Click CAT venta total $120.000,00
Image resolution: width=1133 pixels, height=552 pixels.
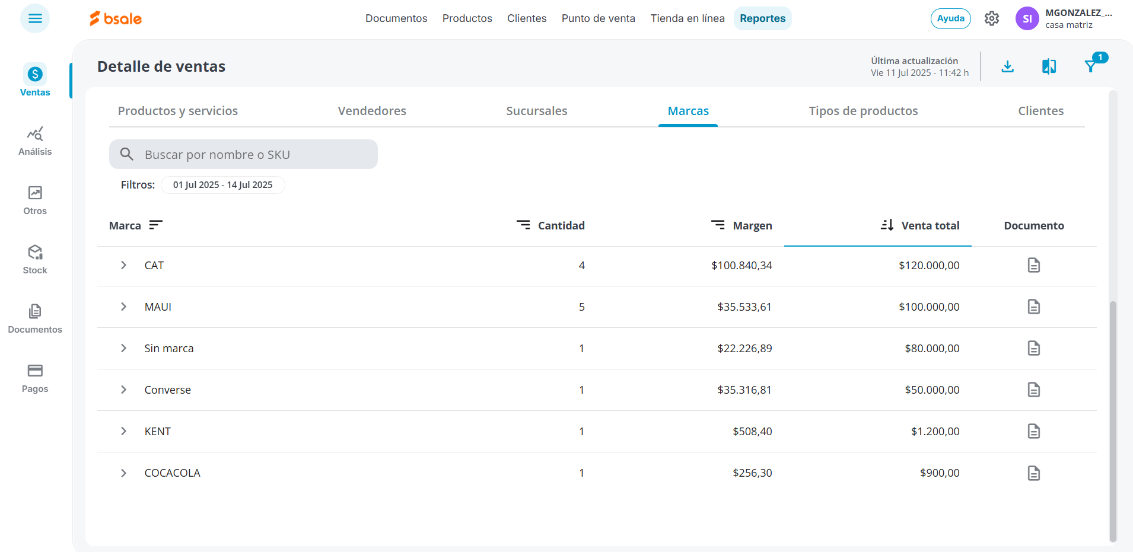click(929, 265)
